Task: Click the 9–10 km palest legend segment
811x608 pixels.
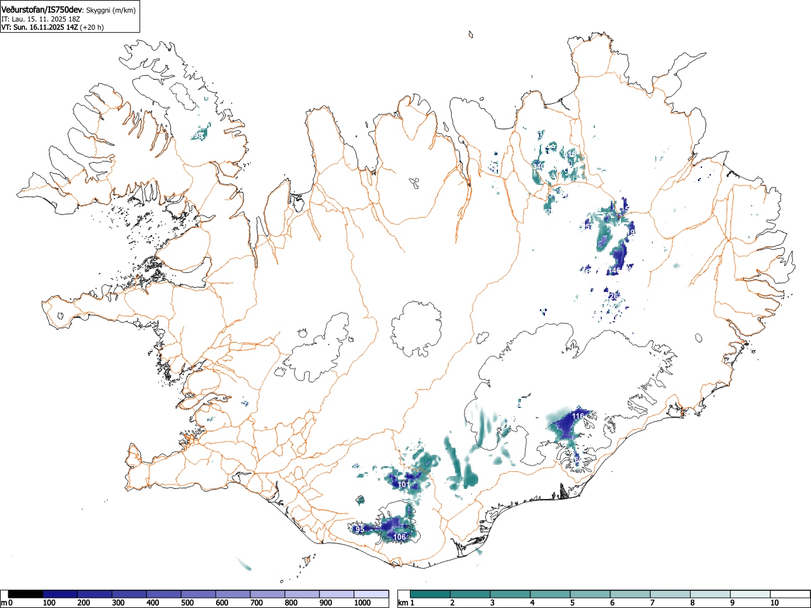Action: click(x=750, y=594)
